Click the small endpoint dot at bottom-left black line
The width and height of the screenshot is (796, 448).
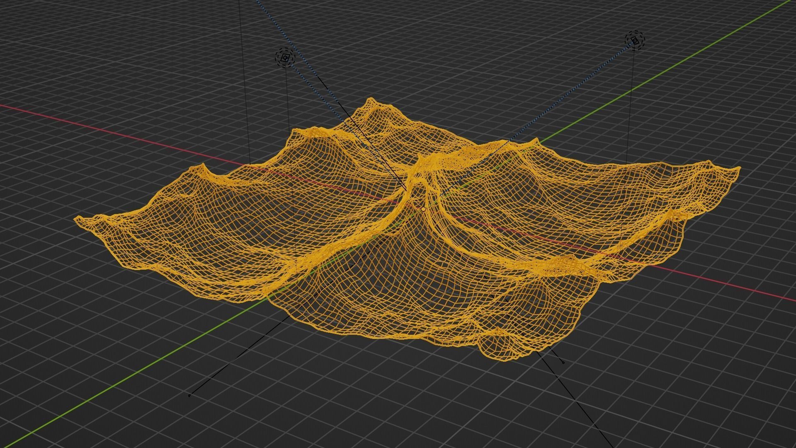(189, 395)
